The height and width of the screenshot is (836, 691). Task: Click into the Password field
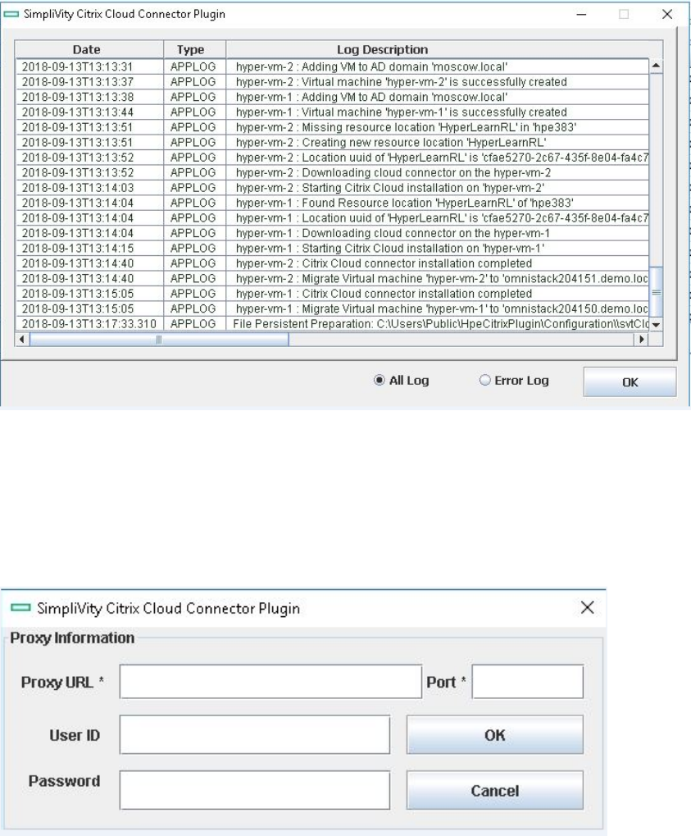click(255, 790)
